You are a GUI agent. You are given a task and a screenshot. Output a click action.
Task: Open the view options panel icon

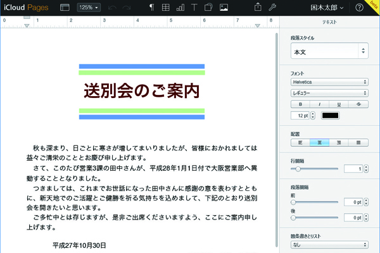click(64, 8)
